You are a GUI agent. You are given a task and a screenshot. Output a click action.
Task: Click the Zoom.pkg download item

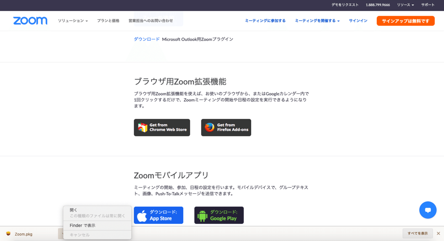click(x=23, y=234)
